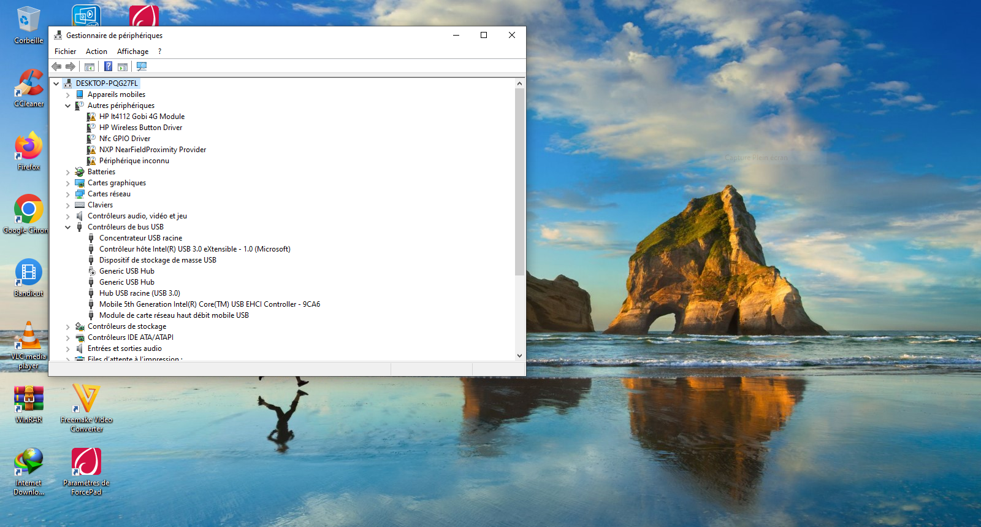Maximize the Gestionnaire de périphériques window
The height and width of the screenshot is (527, 981).
click(x=484, y=35)
